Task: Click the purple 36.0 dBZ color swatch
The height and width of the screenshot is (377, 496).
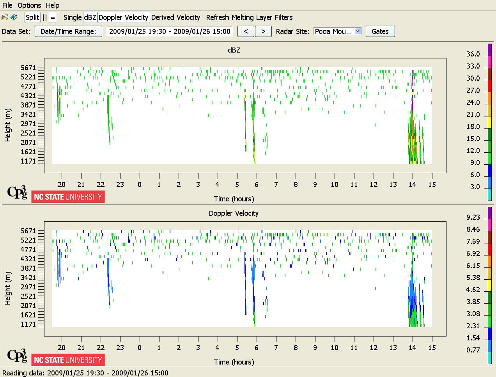Action: (490, 50)
